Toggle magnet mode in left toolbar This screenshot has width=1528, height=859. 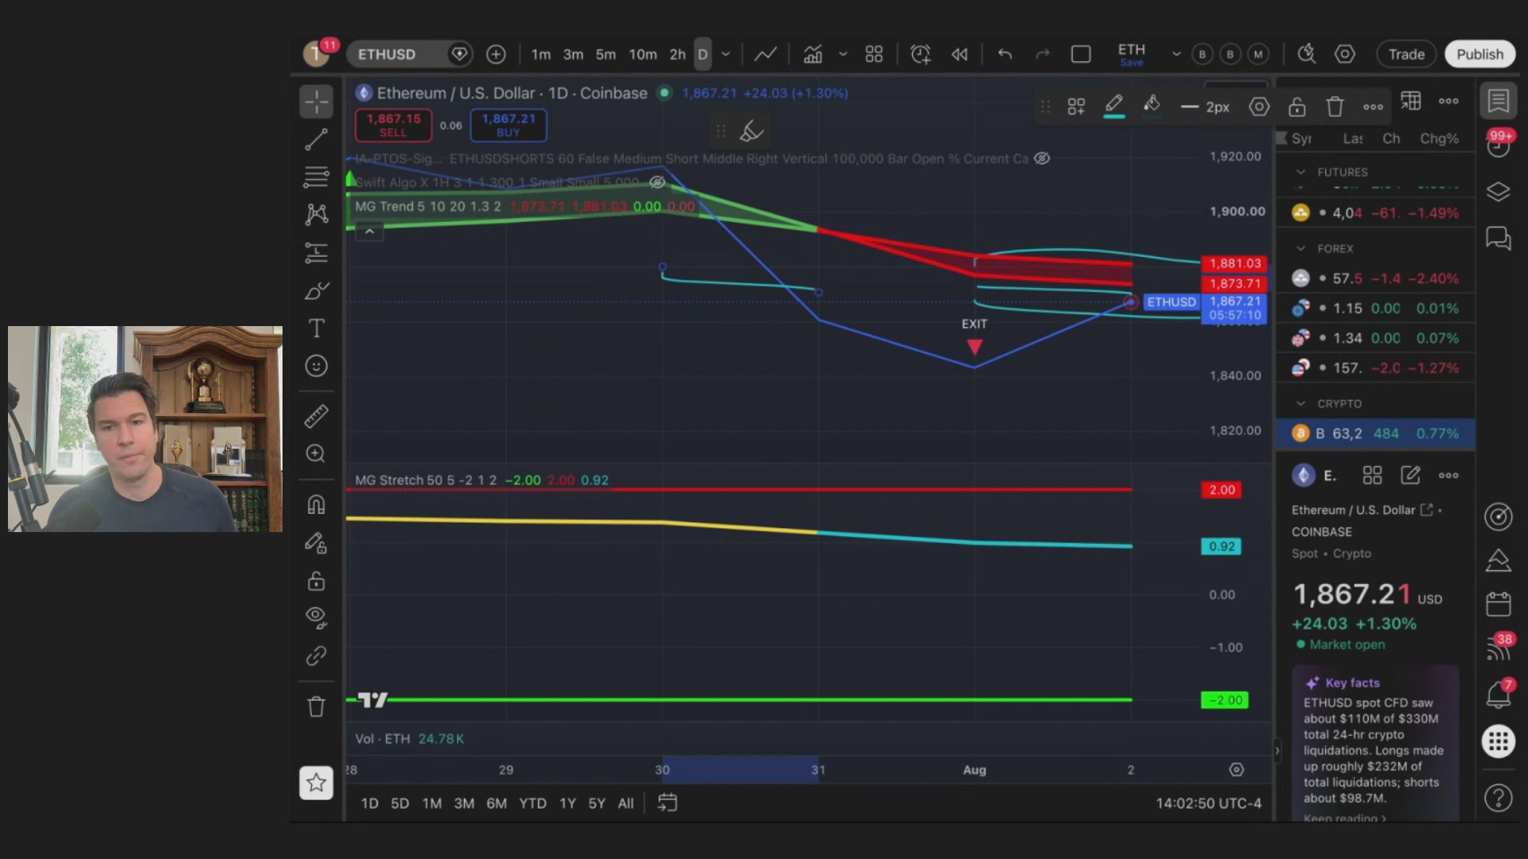coord(316,504)
